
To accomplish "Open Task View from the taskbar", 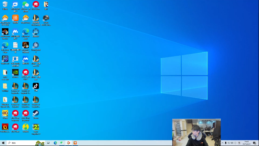I will point(48,143).
